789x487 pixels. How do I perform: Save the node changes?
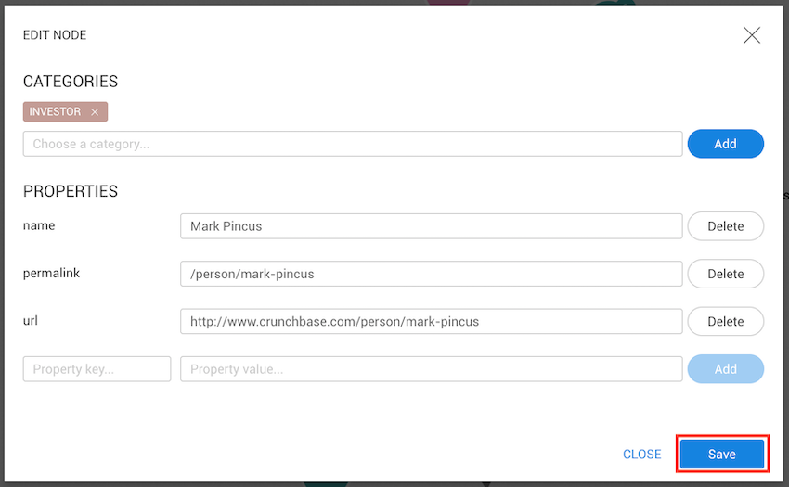721,455
